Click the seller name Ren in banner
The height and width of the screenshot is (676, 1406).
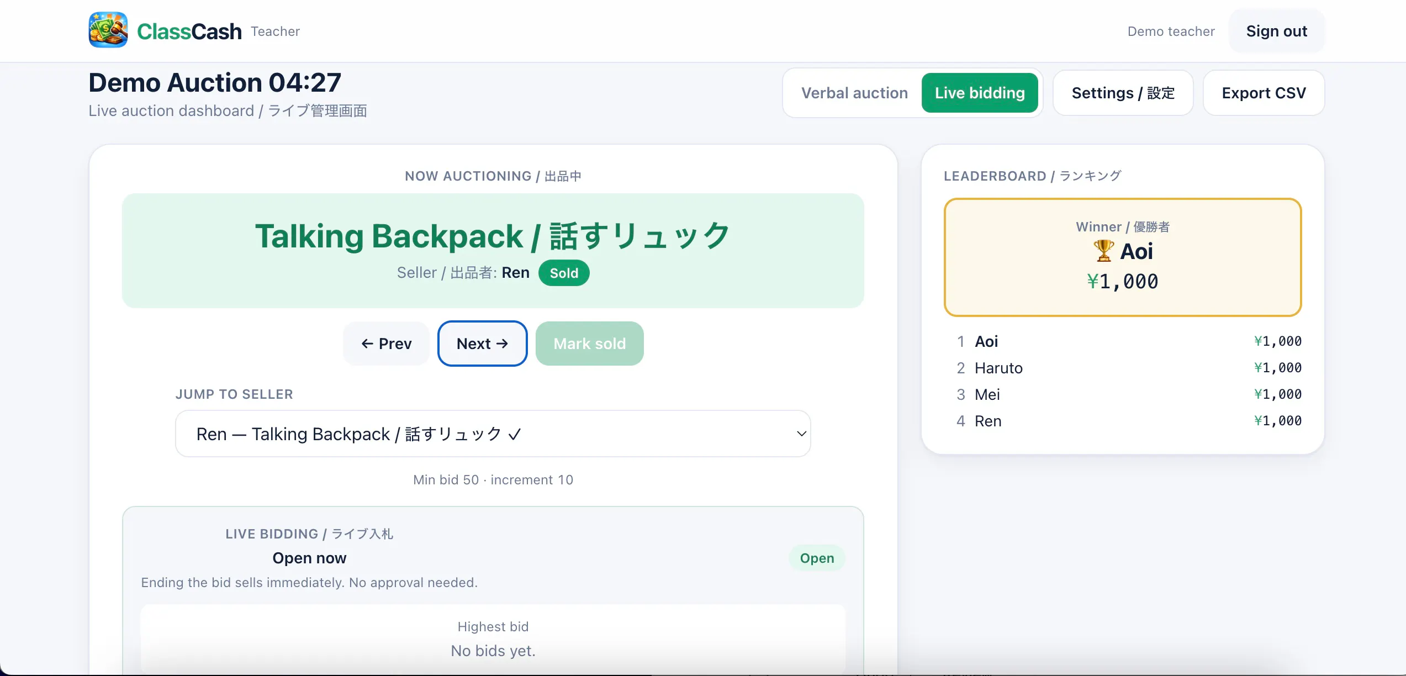point(515,273)
